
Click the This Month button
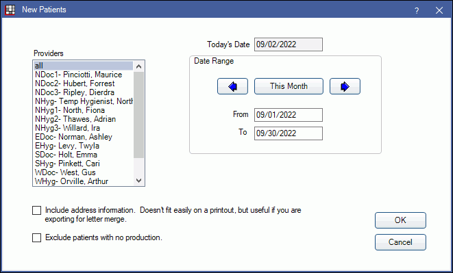tap(289, 86)
